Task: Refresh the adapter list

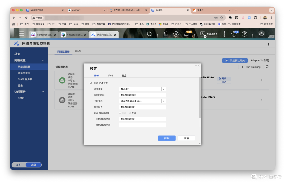Action: pyautogui.click(x=267, y=67)
